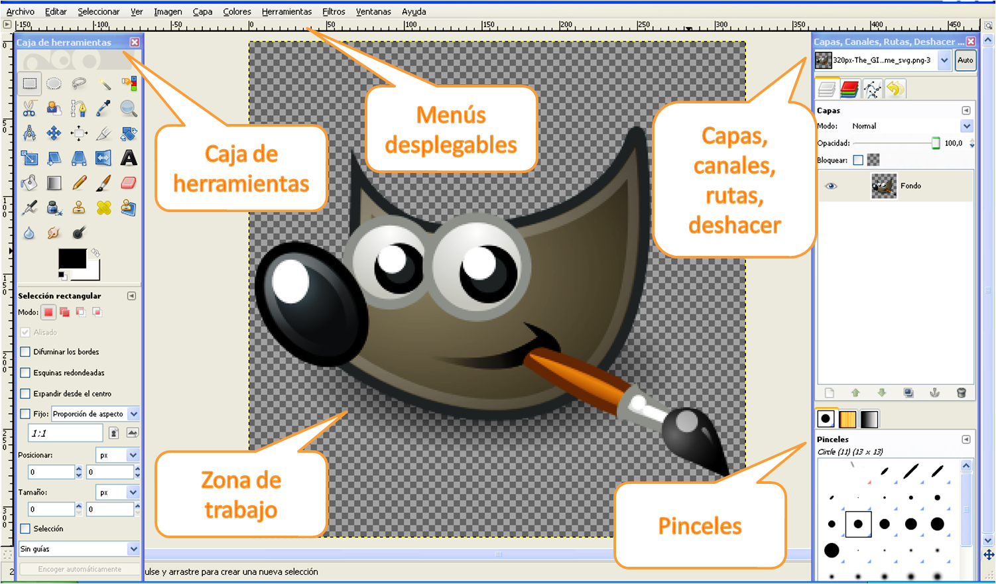This screenshot has width=996, height=584.
Task: Open the Colores menu
Action: click(x=237, y=11)
